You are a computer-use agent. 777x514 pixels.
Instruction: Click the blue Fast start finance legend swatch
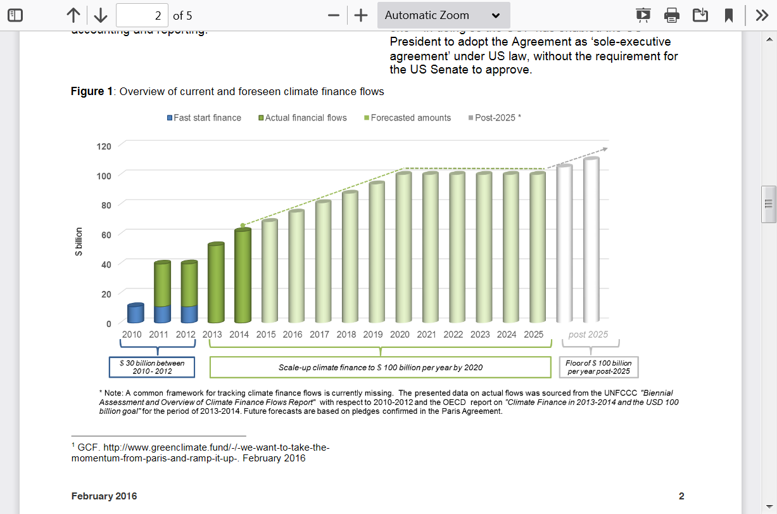[x=170, y=118]
